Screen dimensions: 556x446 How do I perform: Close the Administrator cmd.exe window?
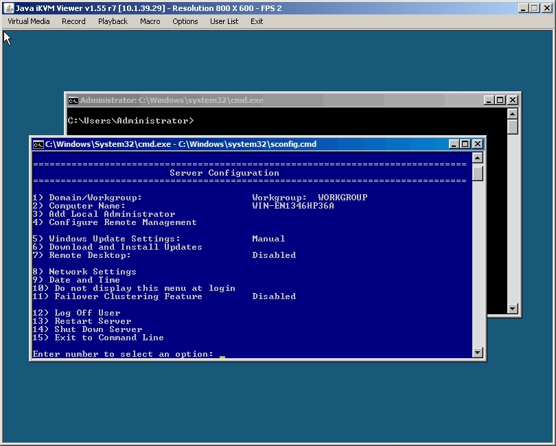513,100
